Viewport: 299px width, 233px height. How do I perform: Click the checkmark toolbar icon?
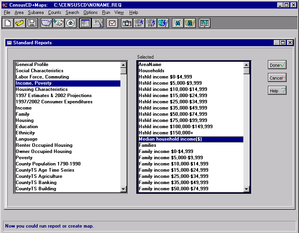(112, 23)
